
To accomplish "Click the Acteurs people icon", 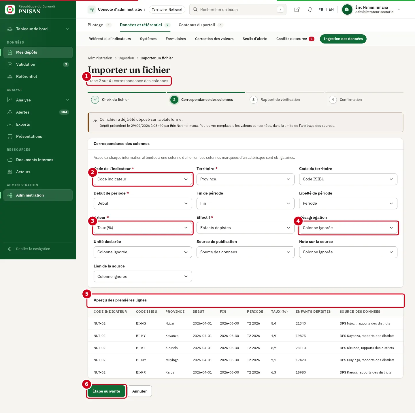I will 10,172.
